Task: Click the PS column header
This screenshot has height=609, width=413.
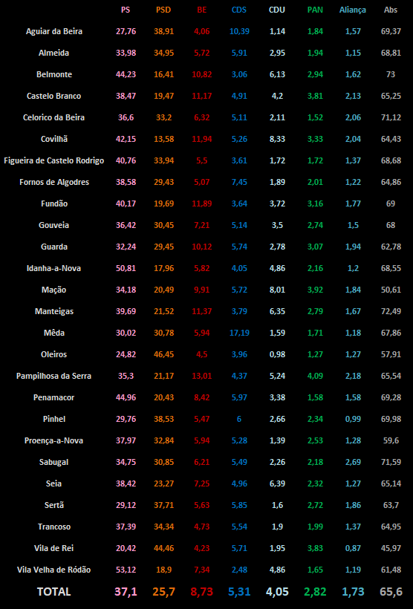Action: [x=126, y=10]
